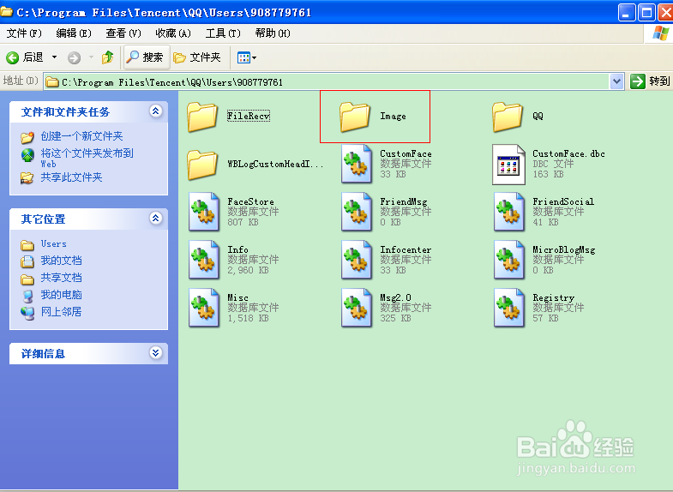Open 共享文档 link
This screenshot has height=492, width=673.
[x=61, y=278]
